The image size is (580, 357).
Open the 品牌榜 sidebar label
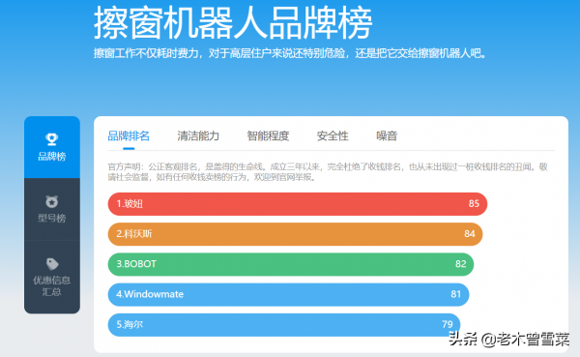coord(52,157)
